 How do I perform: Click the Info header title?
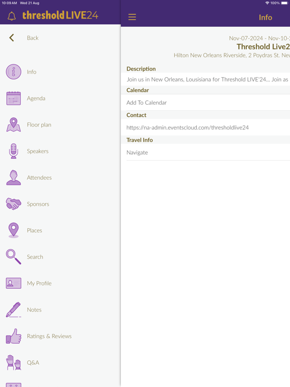[x=265, y=17]
